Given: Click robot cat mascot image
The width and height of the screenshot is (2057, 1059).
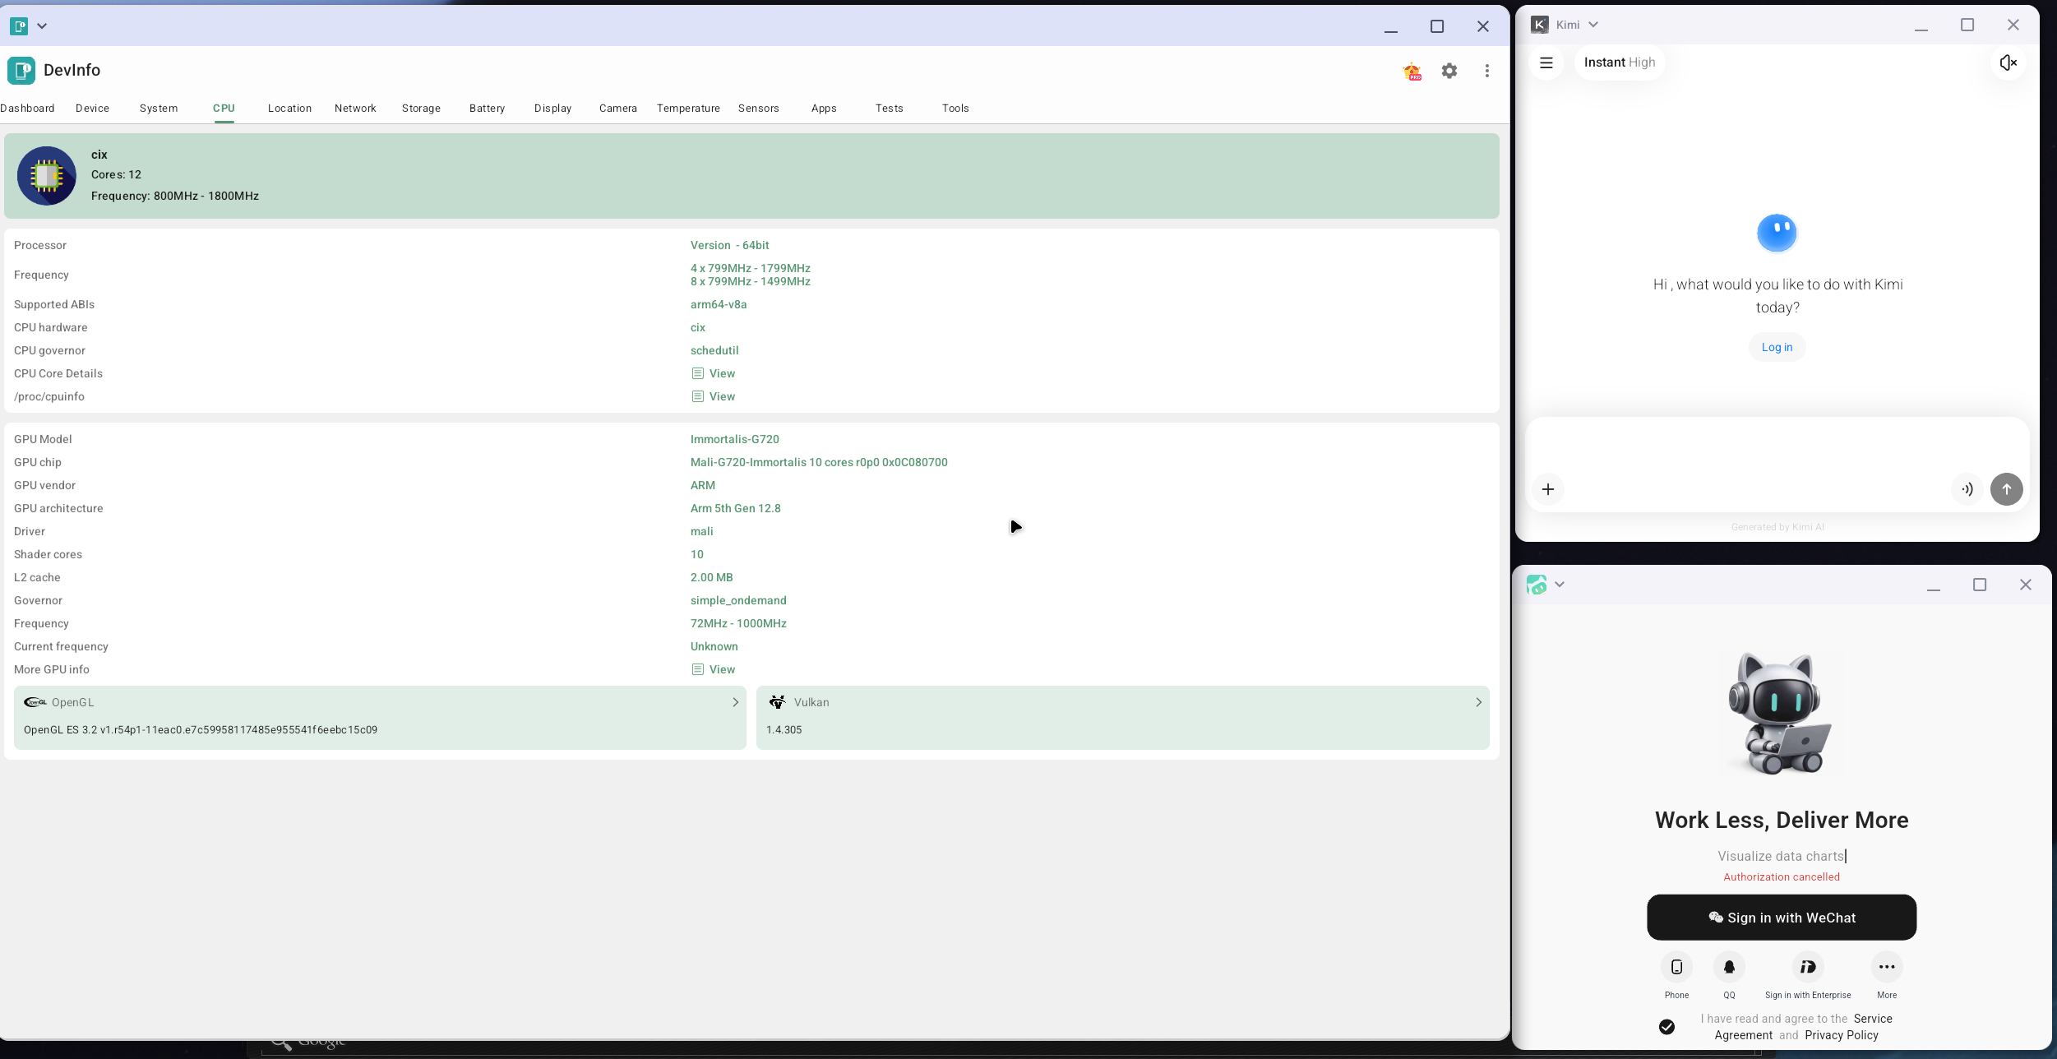Looking at the screenshot, I should (1780, 714).
